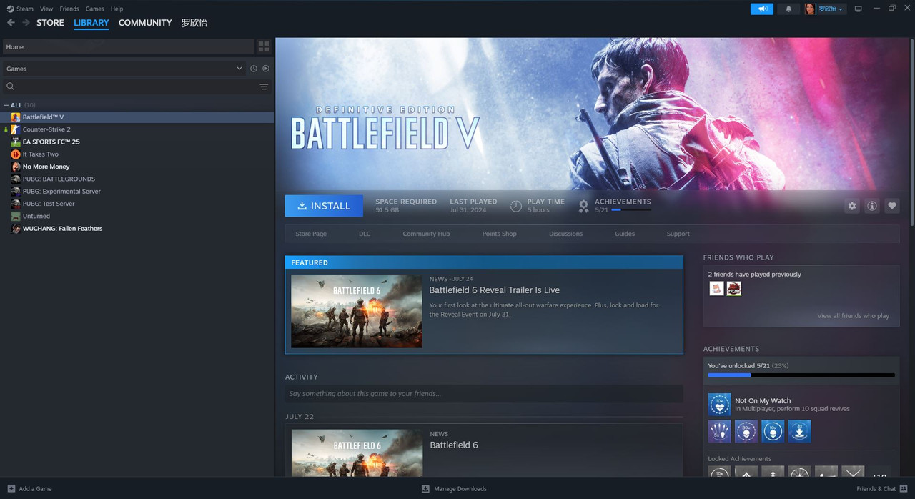Install Battlefield V
This screenshot has width=915, height=499.
pyautogui.click(x=324, y=206)
